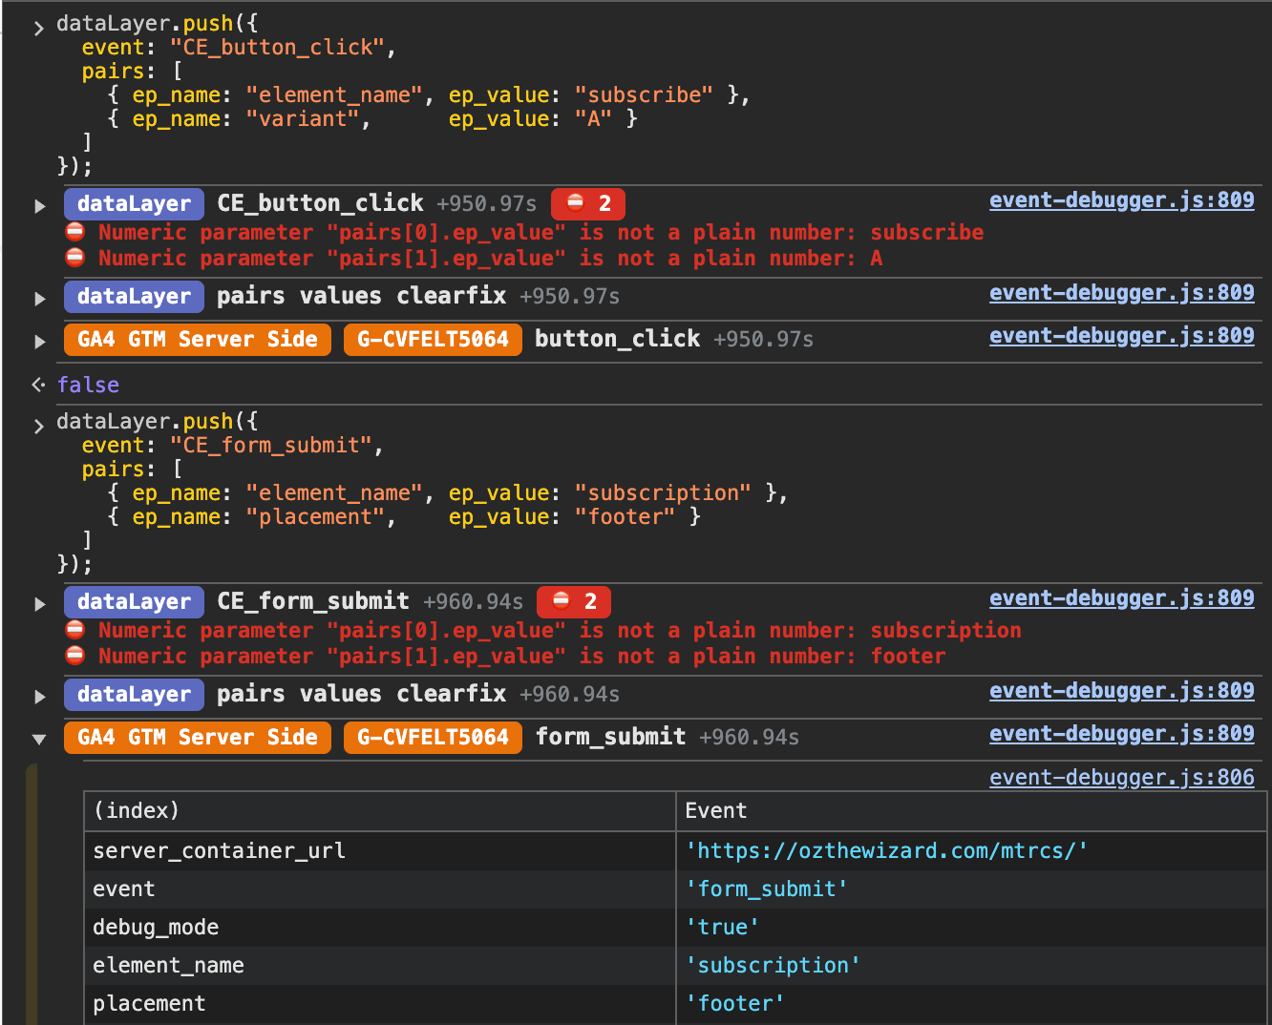Screen dimensions: 1272x1025
Task: Click the error message ending with 'subscribe'
Action: pyautogui.click(x=541, y=232)
